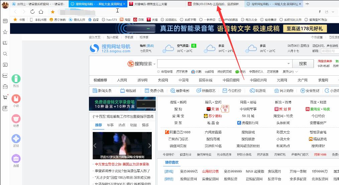This screenshot has width=339, height=185.
Task: Open the pink 动漫 circle icon
Action: pos(16,119)
